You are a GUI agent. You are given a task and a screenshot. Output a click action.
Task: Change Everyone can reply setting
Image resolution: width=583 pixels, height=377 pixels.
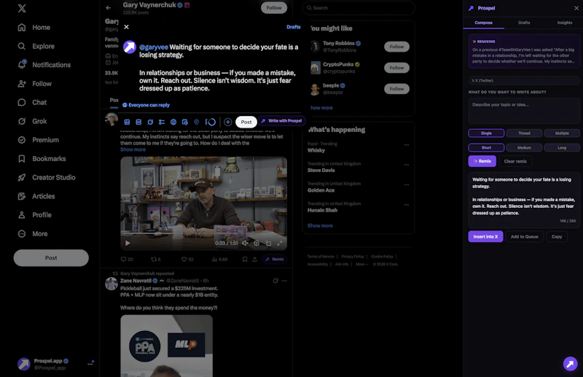click(146, 105)
